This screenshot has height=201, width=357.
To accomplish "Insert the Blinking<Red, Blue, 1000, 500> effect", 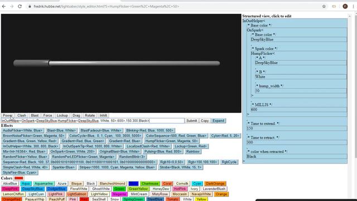I will click(149, 130).
